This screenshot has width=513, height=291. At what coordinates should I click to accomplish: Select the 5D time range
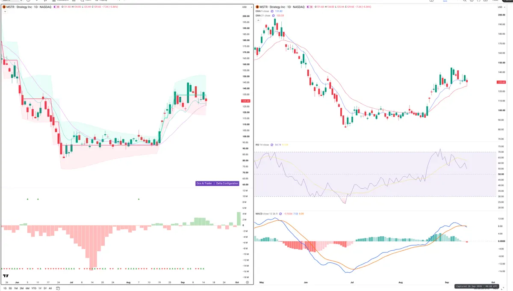click(10, 288)
